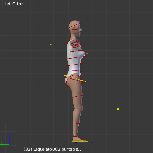This screenshot has width=153, height=153.
Task: Select the orange origin point under the foot
Action: (x=76, y=142)
